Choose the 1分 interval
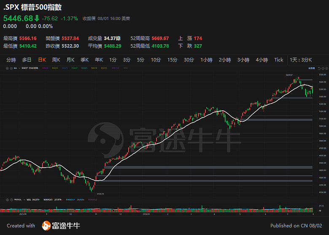The height and width of the screenshot is (235, 329). (x=113, y=60)
